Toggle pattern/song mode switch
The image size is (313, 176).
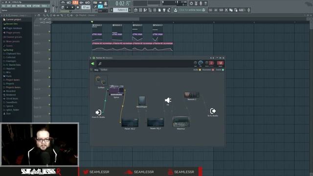pyautogui.click(x=63, y=7)
